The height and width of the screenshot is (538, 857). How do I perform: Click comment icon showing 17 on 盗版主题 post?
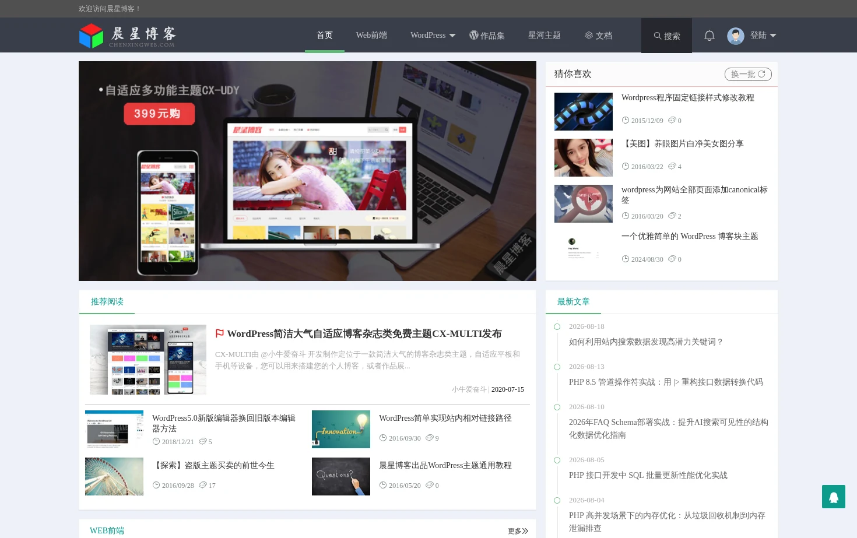pyautogui.click(x=203, y=485)
